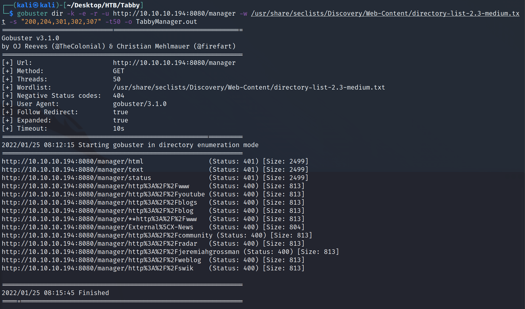Image resolution: width=525 pixels, height=309 pixels.
Task: Click the Kali symbol in the shell prompt
Action: [x=36, y=5]
